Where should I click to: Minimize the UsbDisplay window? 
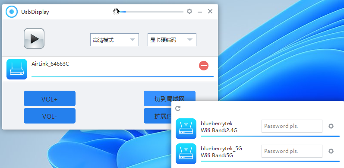200,12
